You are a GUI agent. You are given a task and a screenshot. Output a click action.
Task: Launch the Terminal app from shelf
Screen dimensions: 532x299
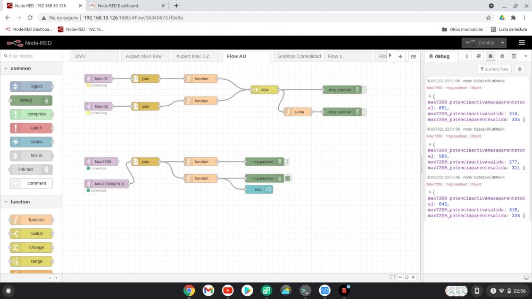305,291
